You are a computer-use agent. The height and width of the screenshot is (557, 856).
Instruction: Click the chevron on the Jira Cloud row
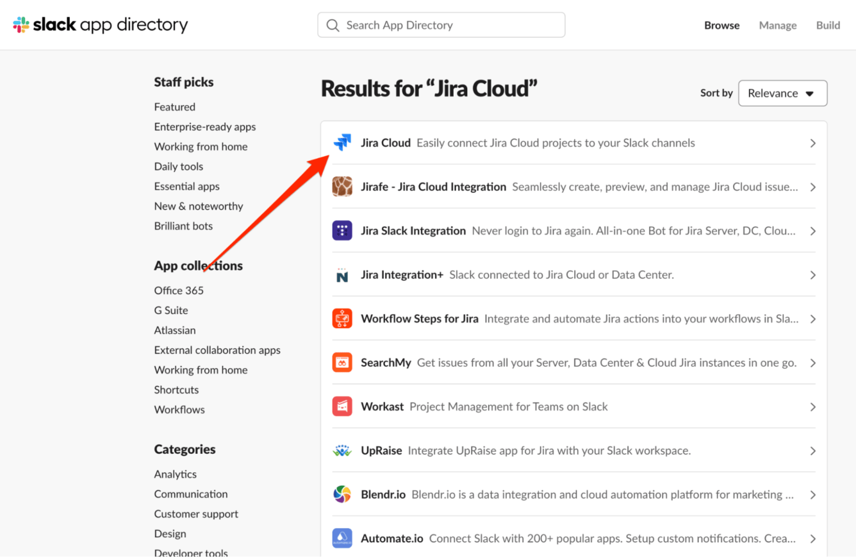coord(812,143)
